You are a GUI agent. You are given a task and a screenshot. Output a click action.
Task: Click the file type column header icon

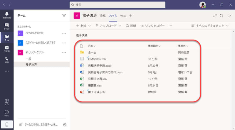[82, 46]
